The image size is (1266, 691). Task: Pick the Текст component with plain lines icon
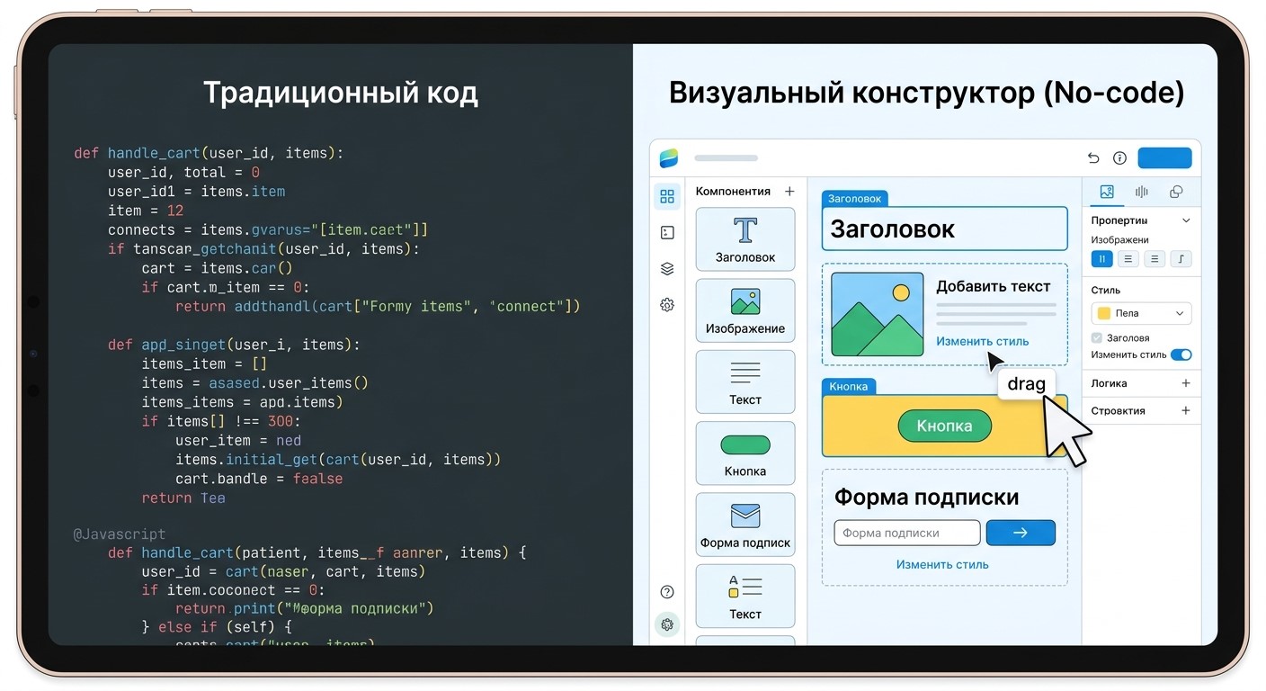pyautogui.click(x=745, y=381)
